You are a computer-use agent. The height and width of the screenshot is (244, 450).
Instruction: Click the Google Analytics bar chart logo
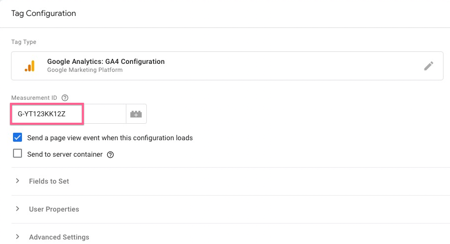(x=29, y=66)
